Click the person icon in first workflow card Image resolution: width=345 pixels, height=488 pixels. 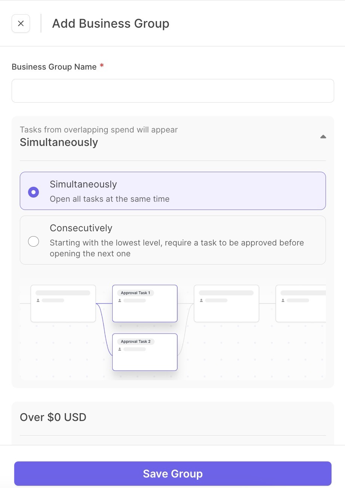(x=38, y=301)
